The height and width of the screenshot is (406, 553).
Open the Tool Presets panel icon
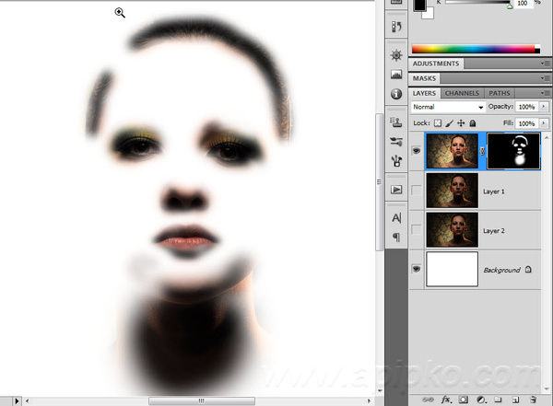[x=396, y=161]
